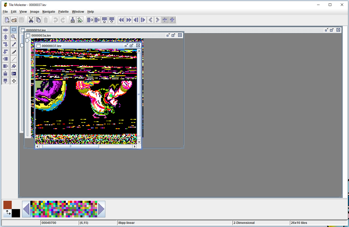Click the '00049700' offset in status bar
Screen dimensions: 349x227
tap(60, 223)
